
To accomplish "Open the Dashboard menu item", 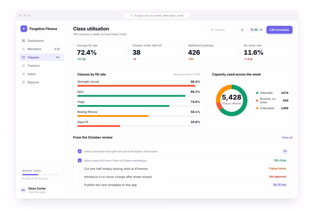I will tap(41, 41).
